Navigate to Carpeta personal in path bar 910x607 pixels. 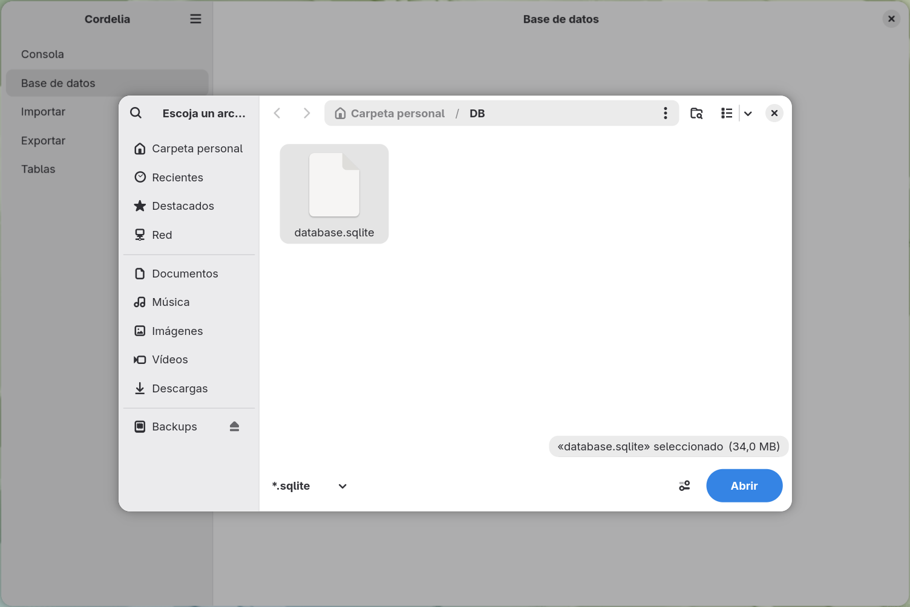point(390,113)
